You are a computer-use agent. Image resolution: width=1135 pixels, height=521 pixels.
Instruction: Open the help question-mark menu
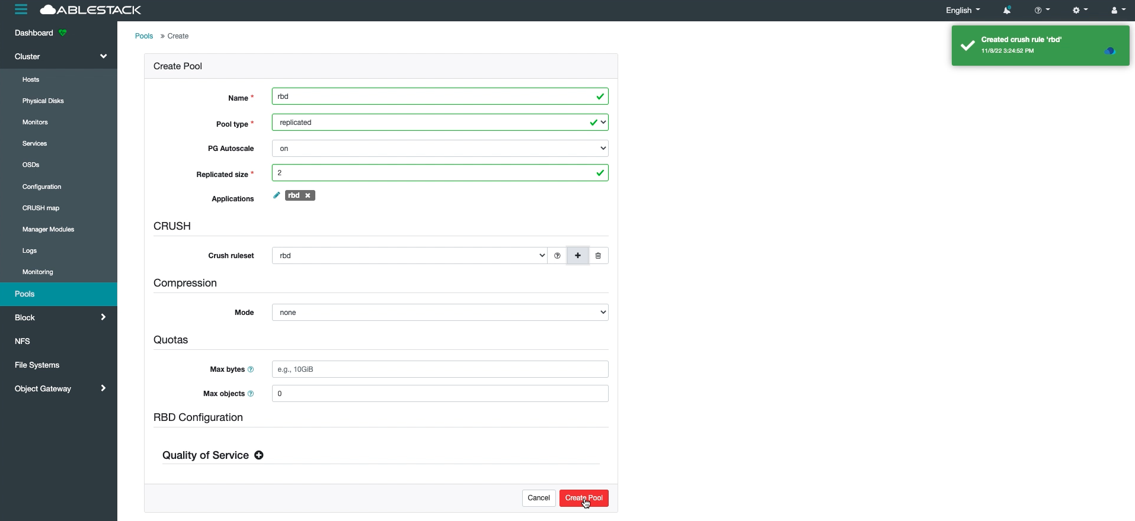click(x=1041, y=10)
